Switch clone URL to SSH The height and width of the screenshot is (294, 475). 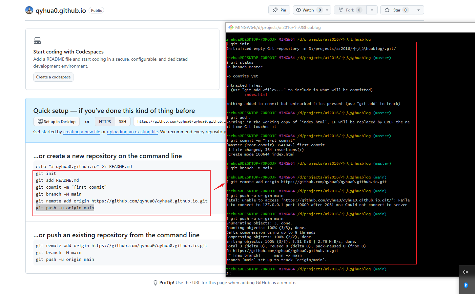(123, 122)
